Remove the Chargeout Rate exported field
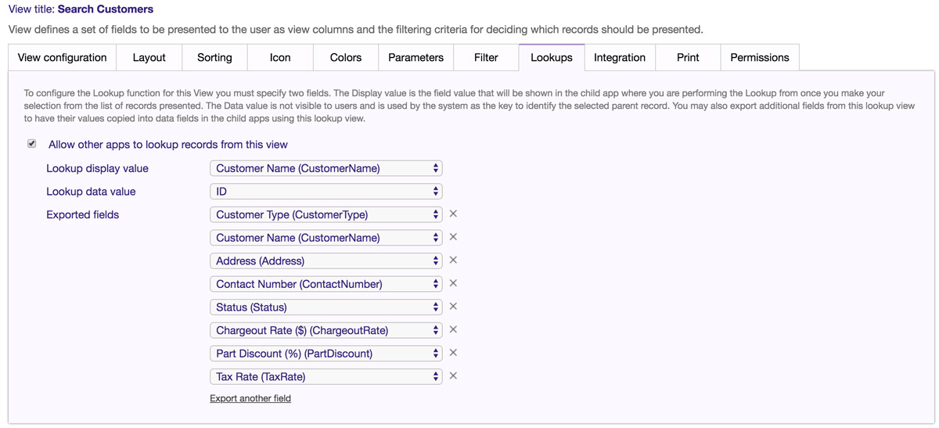Viewport: 939px width, 428px height. pos(453,329)
